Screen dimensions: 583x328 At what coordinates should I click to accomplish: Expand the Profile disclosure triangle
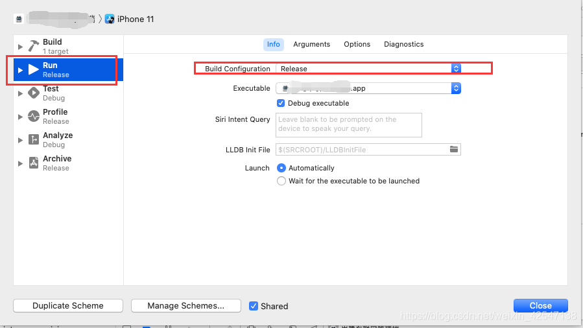21,117
